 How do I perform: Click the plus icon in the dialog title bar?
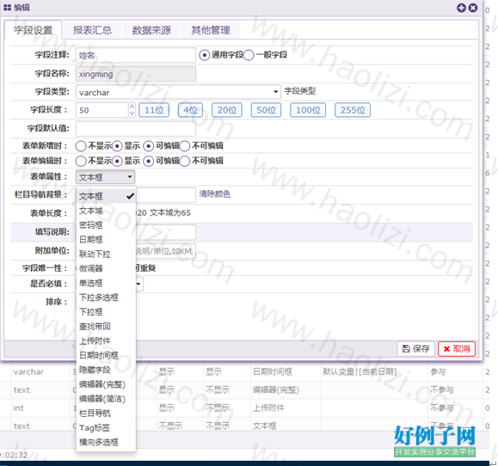tap(461, 8)
